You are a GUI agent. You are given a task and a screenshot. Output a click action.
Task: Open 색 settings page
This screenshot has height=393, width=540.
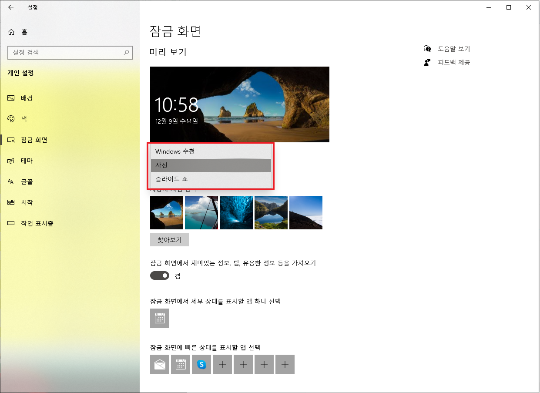(x=70, y=119)
